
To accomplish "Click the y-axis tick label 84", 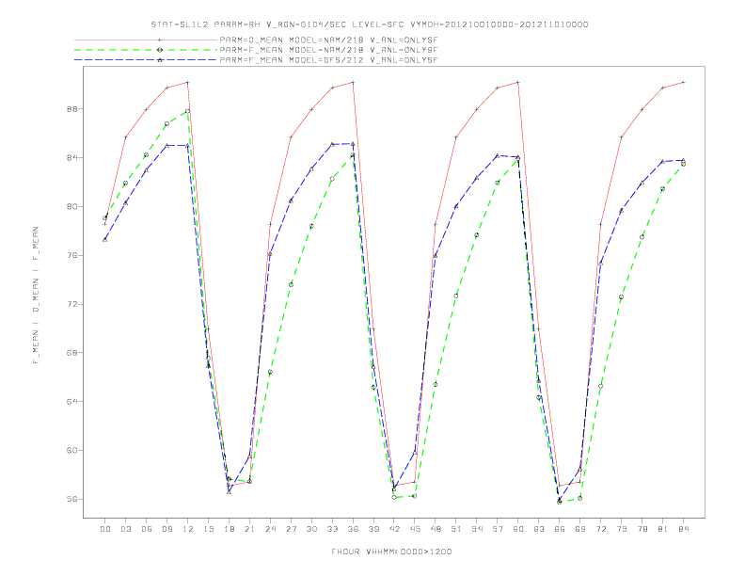I will click(x=71, y=158).
